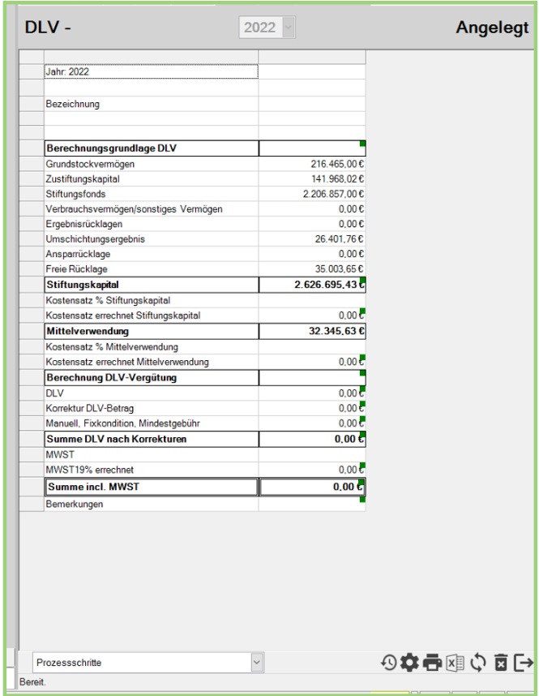Screen dimensions: 539x696
Task: Click the Bemerkungen value cell
Action: pyautogui.click(x=312, y=504)
